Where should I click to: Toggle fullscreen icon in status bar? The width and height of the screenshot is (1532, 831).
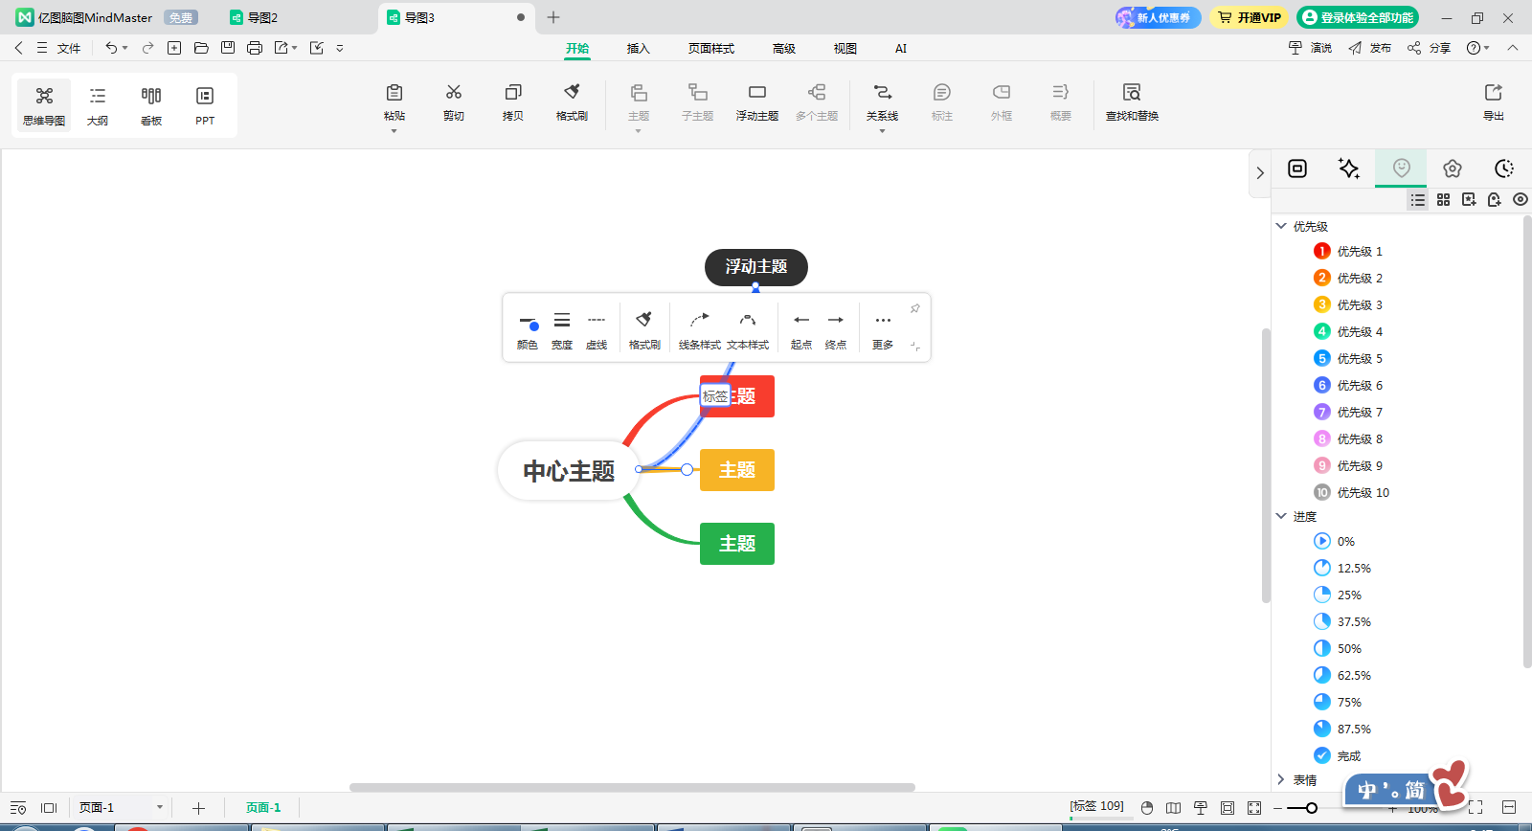pos(1476,808)
